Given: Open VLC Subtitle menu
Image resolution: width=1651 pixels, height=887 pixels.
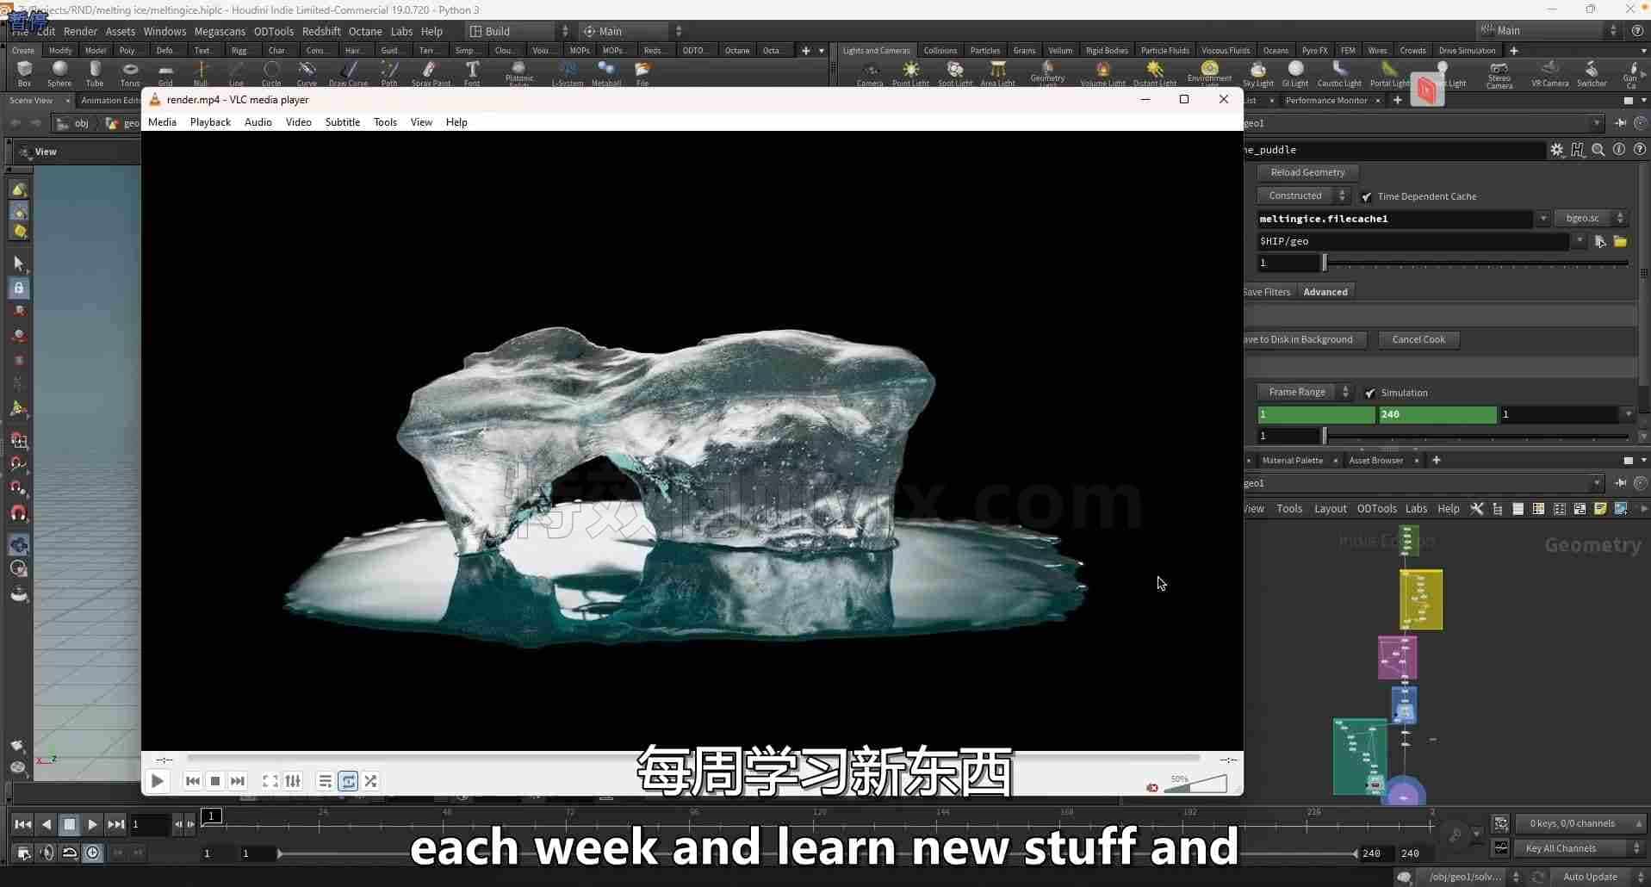Looking at the screenshot, I should tap(343, 122).
